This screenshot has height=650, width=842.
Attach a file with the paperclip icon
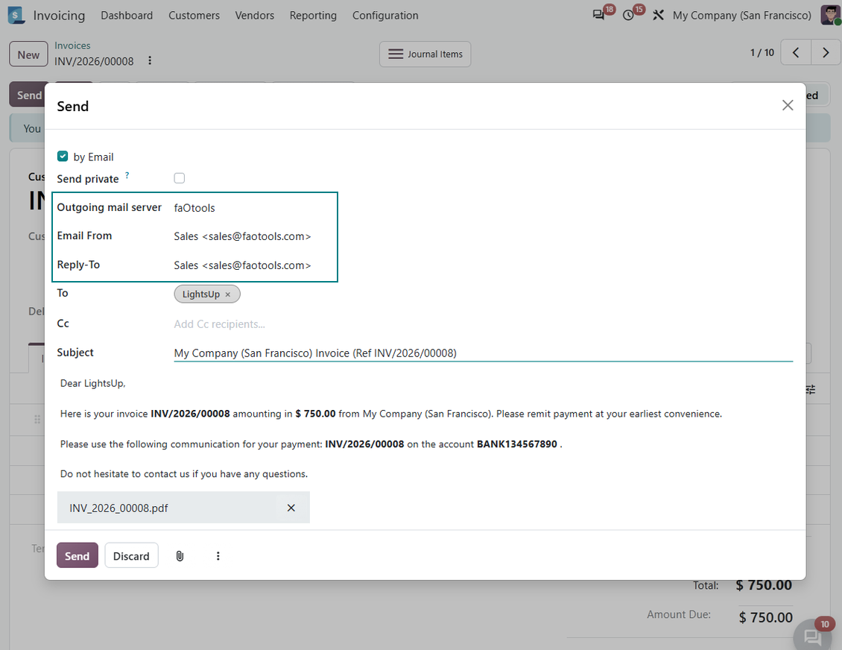180,556
